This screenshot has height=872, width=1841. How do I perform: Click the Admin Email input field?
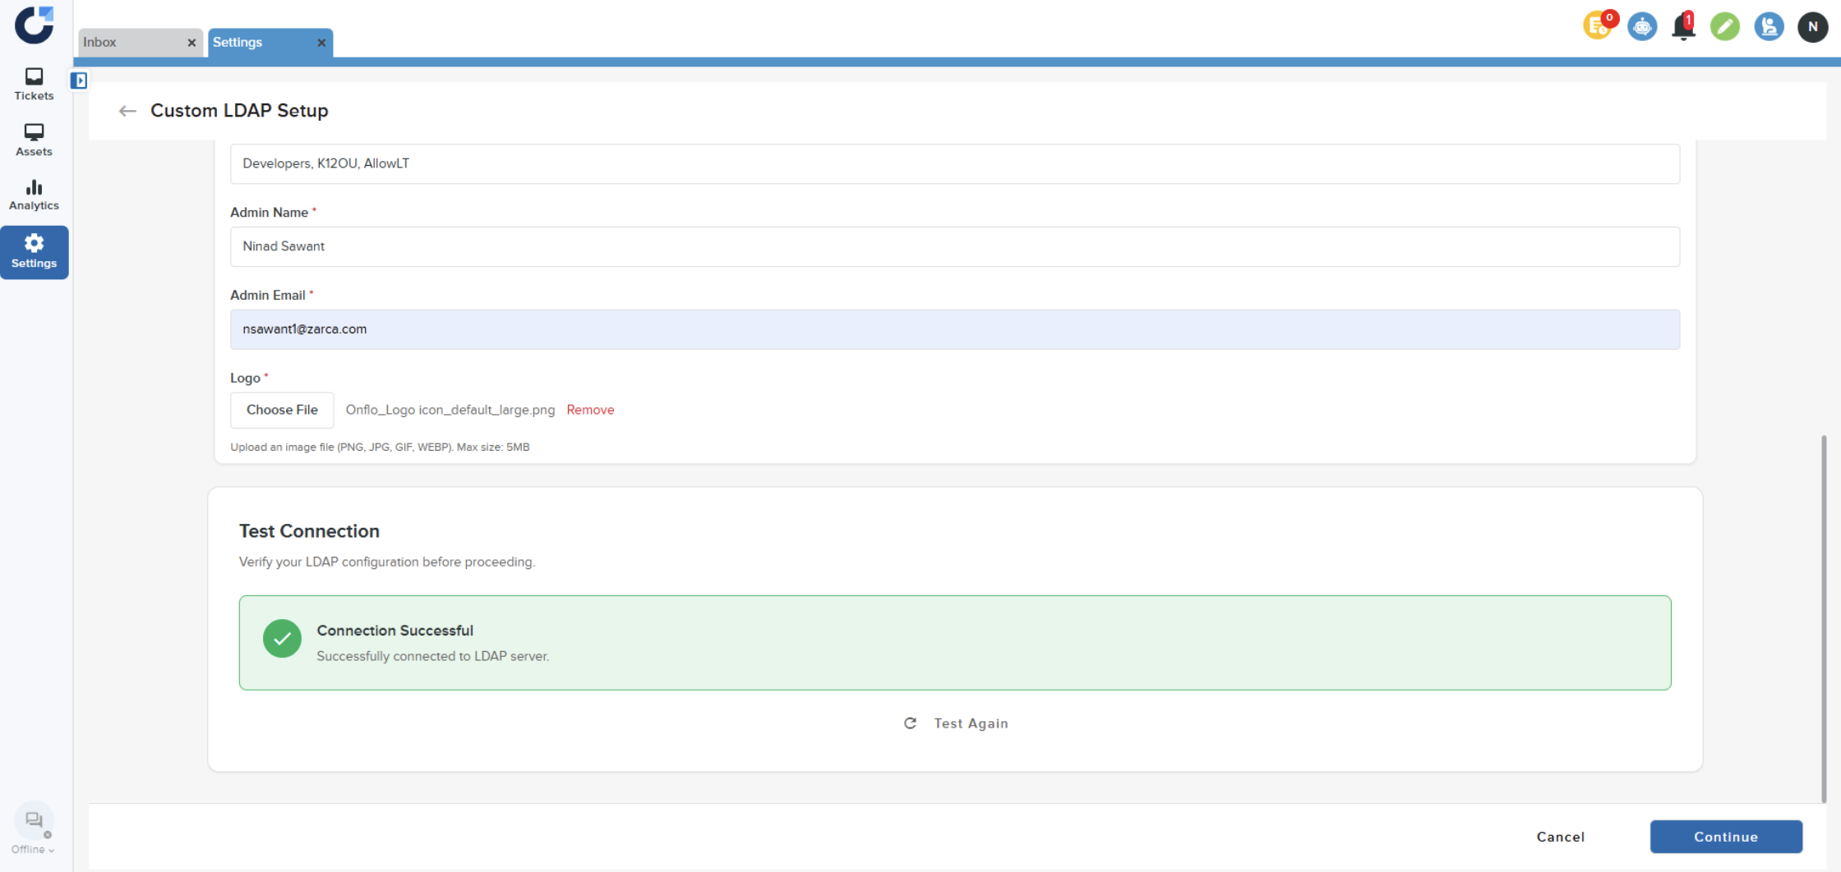pyautogui.click(x=954, y=329)
